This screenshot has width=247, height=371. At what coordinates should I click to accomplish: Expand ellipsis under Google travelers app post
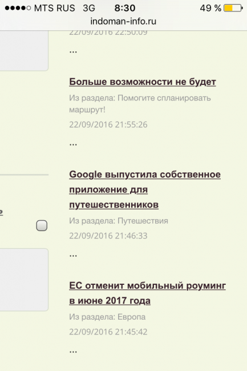pyautogui.click(x=73, y=256)
